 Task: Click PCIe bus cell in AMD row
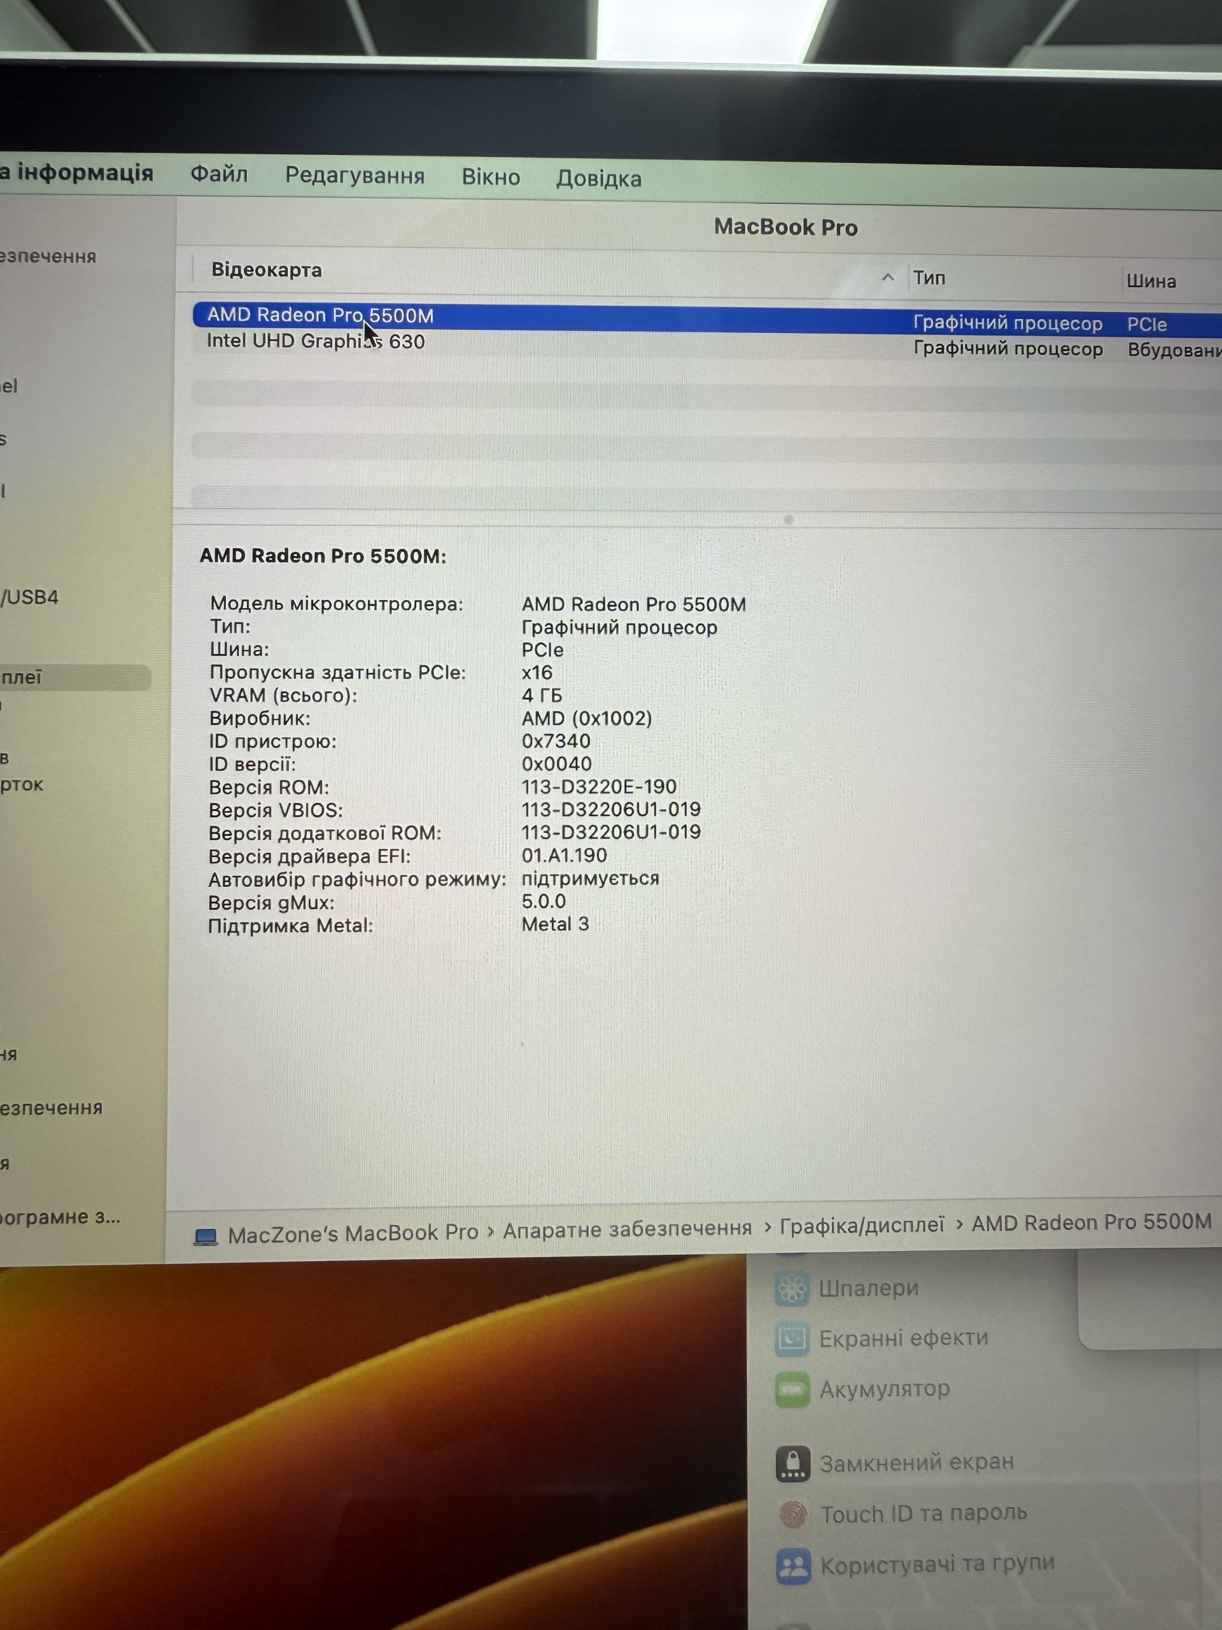pyautogui.click(x=1147, y=325)
